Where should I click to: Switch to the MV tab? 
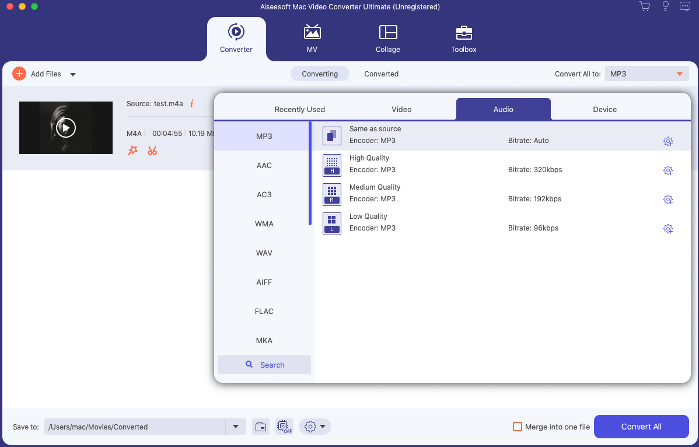tap(312, 39)
